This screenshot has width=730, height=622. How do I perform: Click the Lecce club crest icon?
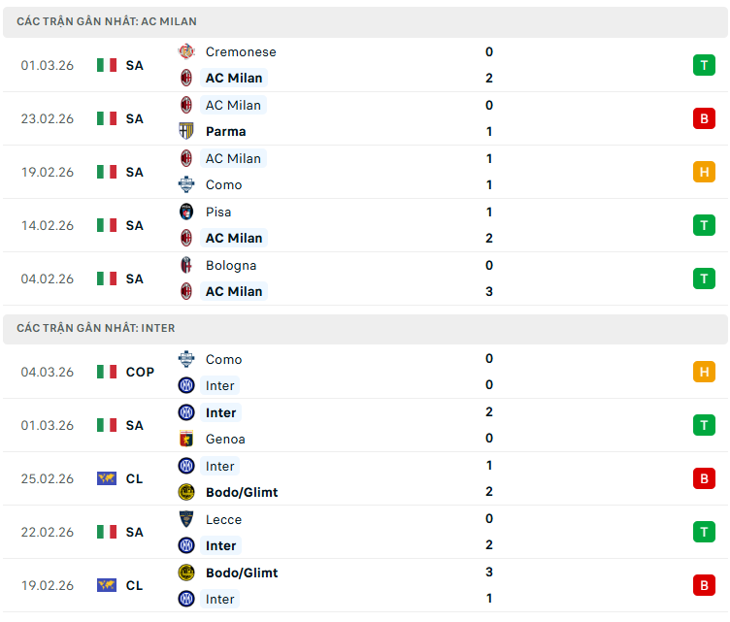[x=186, y=519]
